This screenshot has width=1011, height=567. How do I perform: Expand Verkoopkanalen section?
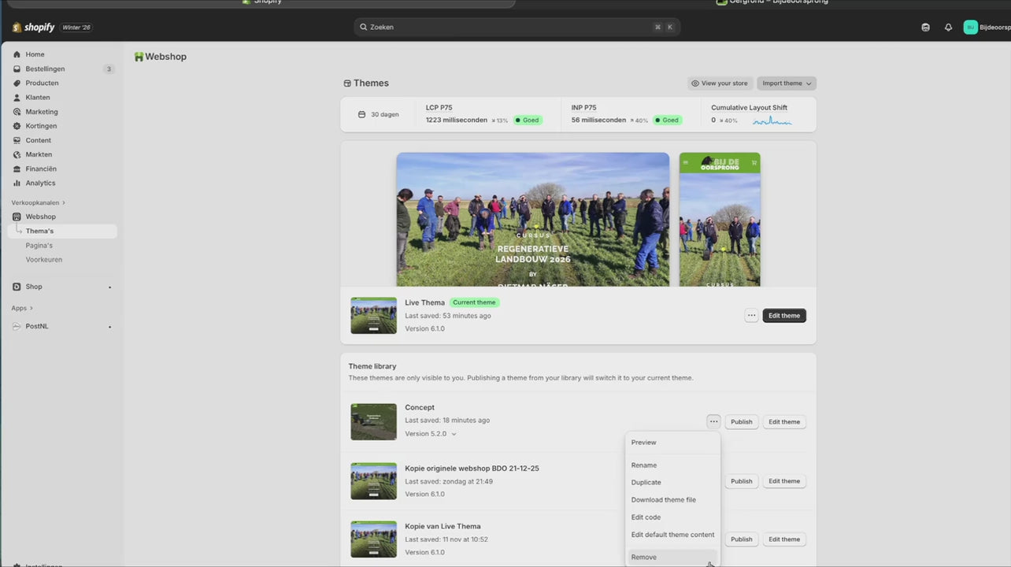point(38,202)
